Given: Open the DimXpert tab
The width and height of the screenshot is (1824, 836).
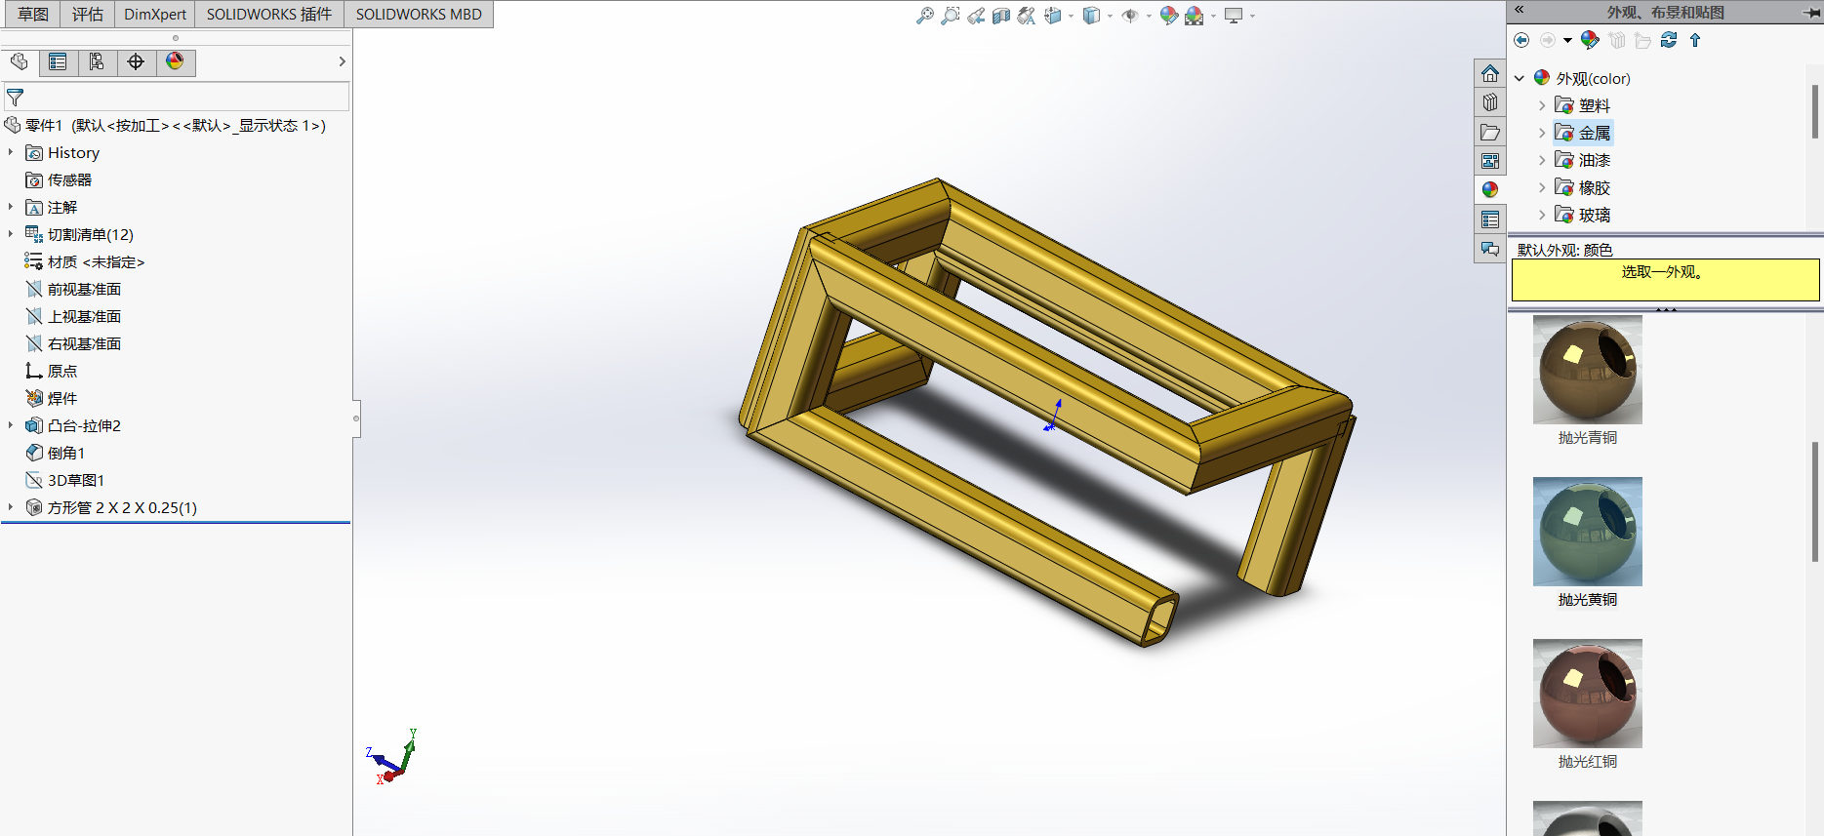Looking at the screenshot, I should click(x=155, y=15).
